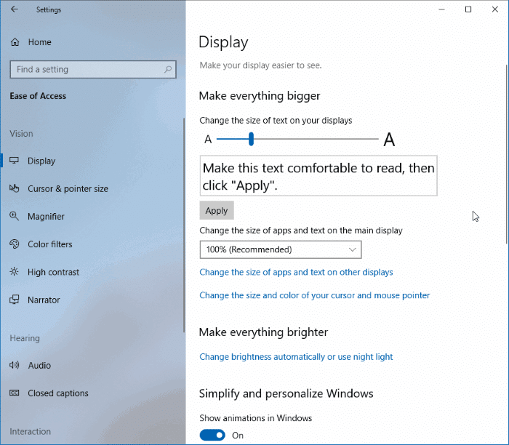The image size is (509, 445).
Task: Open 'Change the size of apps and text on other displays' link
Action: click(296, 272)
